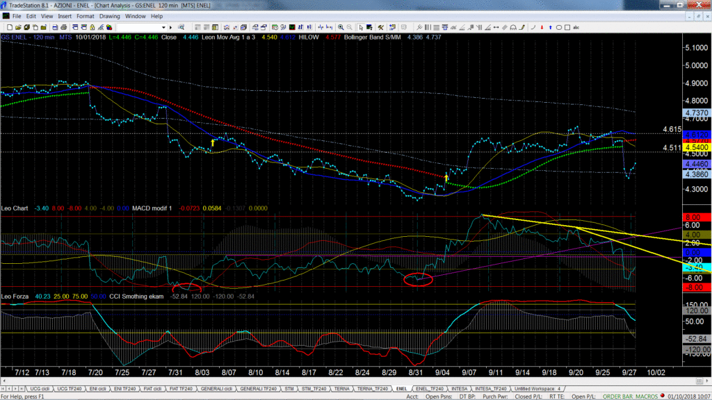Open the Window menu
This screenshot has width=712, height=400.
pyautogui.click(x=136, y=17)
